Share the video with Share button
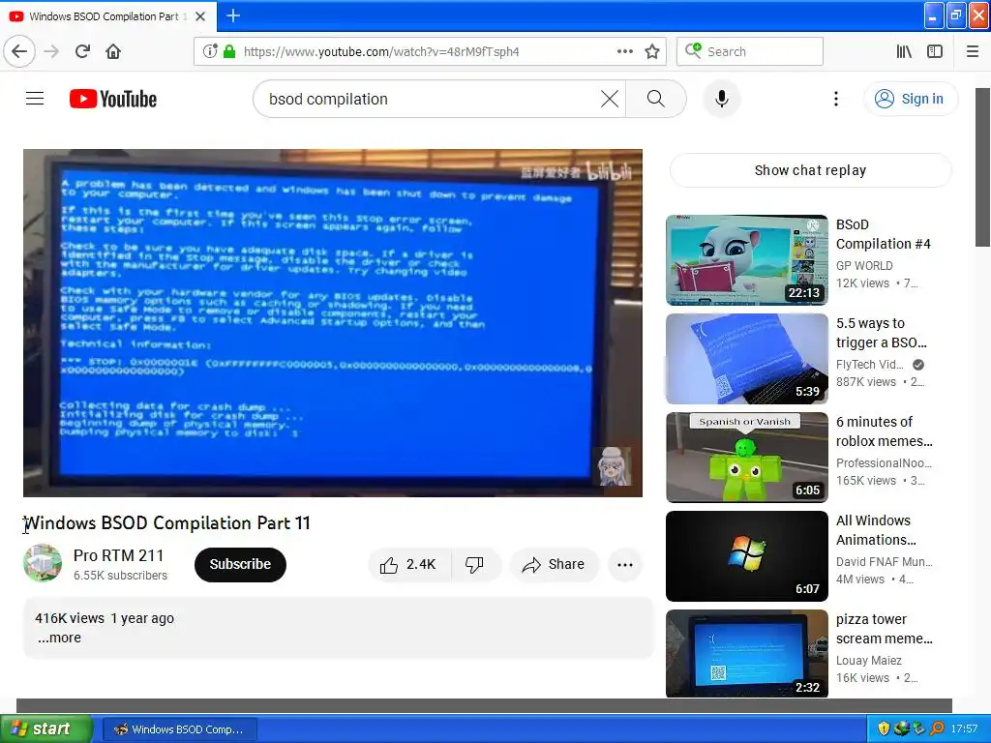 point(553,564)
